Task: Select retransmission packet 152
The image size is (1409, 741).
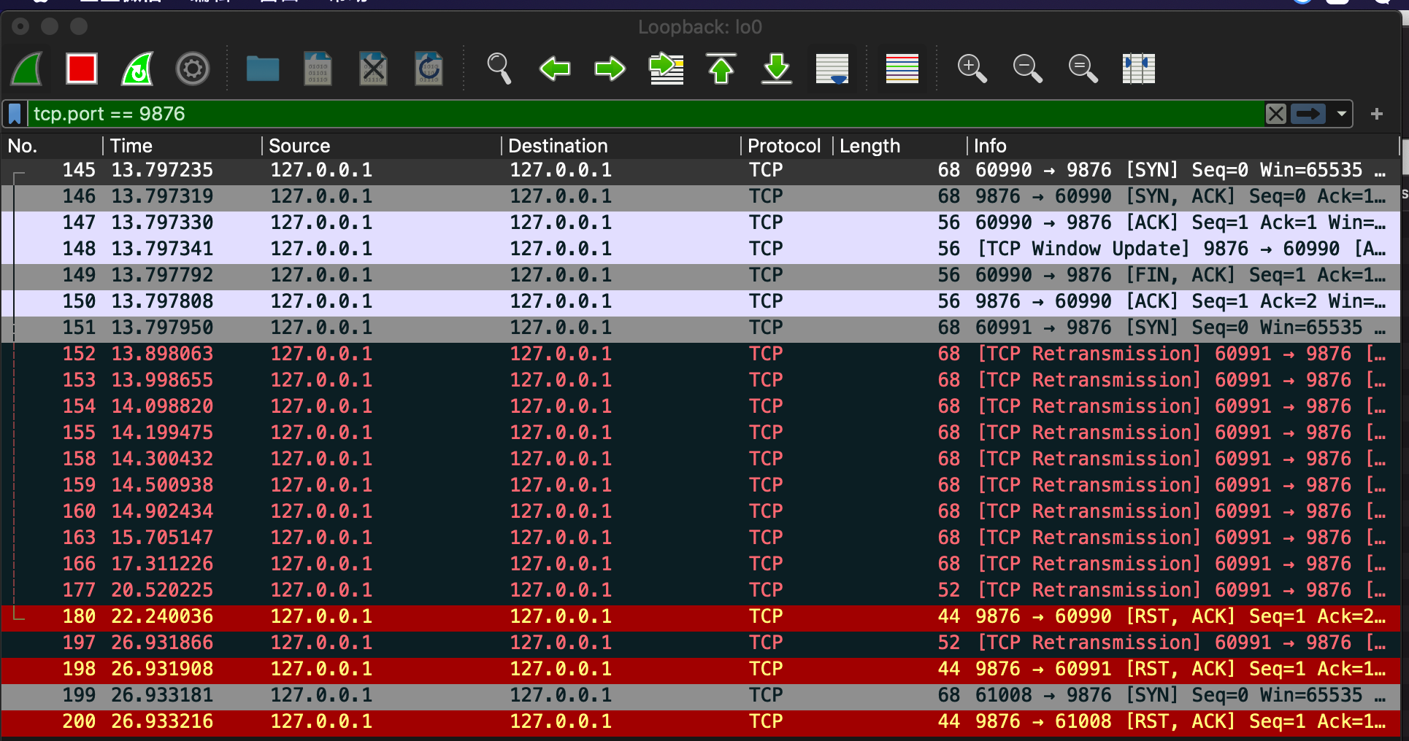Action: point(701,354)
